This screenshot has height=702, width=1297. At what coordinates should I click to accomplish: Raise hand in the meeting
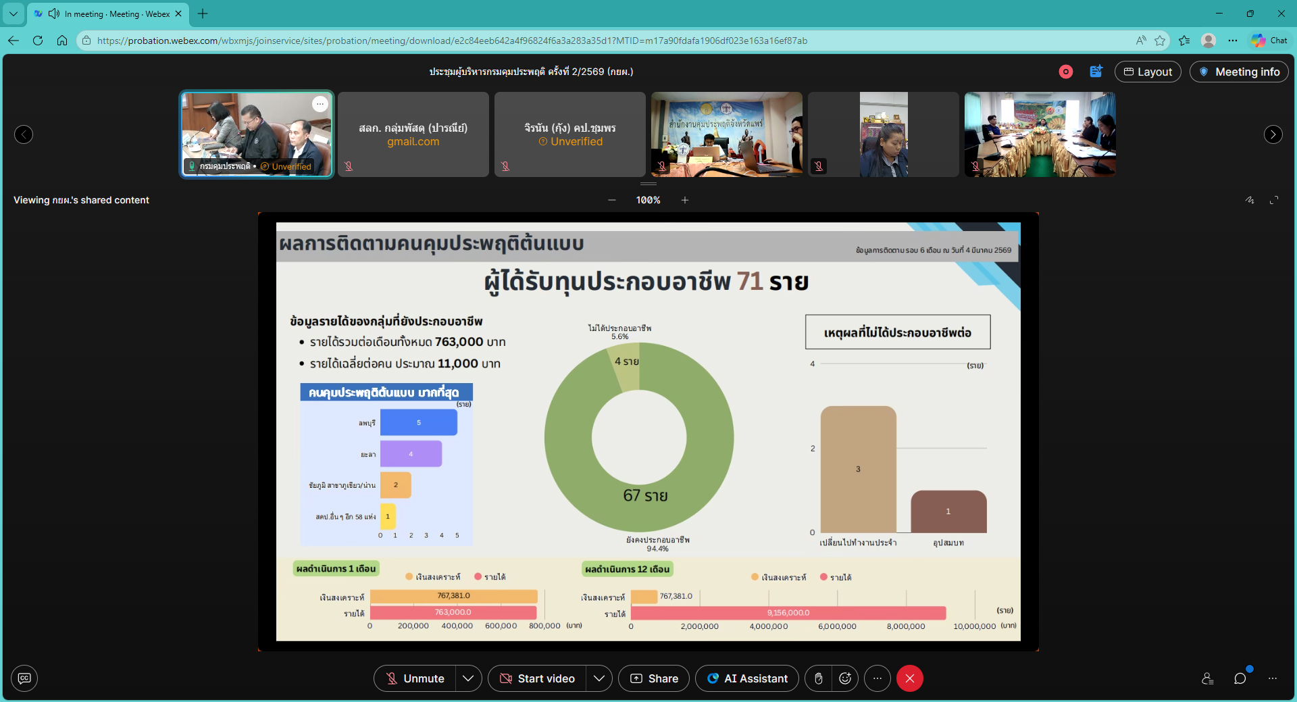click(818, 678)
